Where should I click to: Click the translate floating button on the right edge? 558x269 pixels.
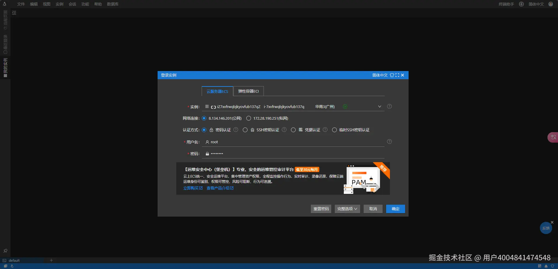click(554, 137)
